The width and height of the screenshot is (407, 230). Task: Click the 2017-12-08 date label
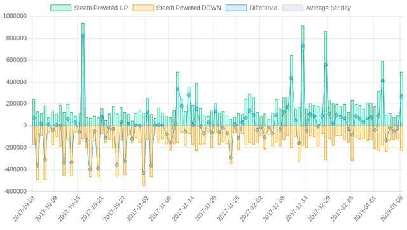click(273, 209)
